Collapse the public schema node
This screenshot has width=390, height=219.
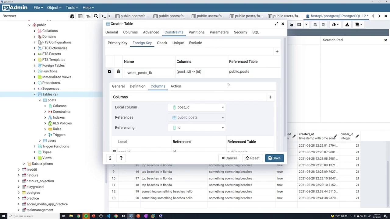pyautogui.click(x=30, y=25)
